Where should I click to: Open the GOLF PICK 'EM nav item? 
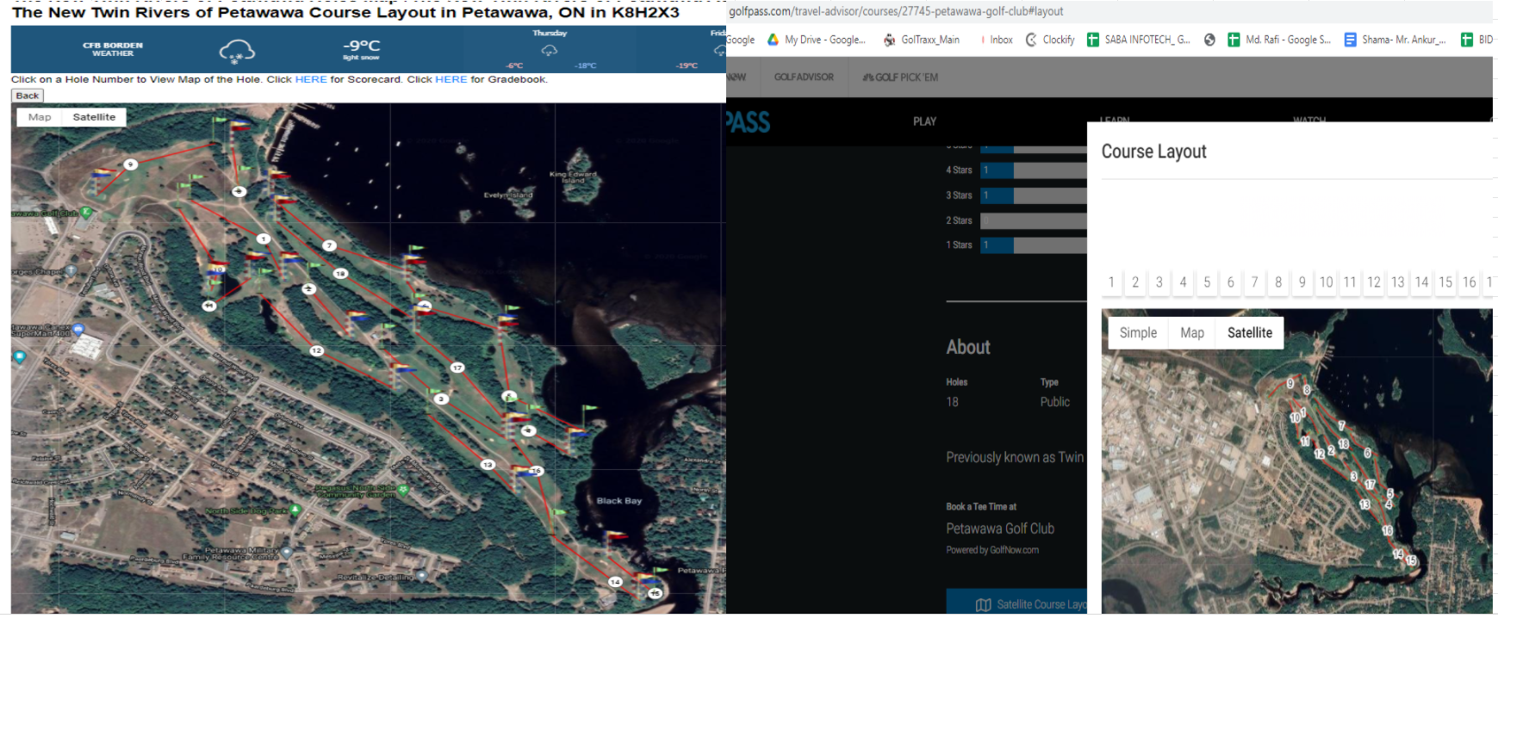[x=900, y=77]
